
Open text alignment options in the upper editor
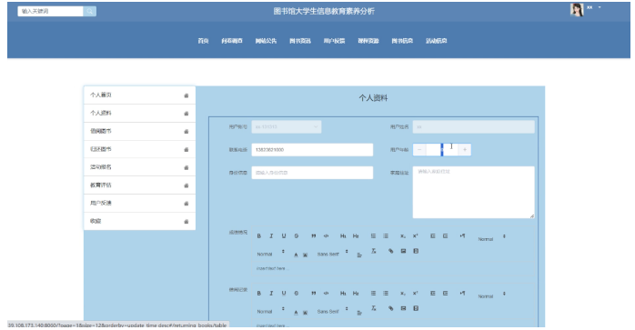point(359,255)
